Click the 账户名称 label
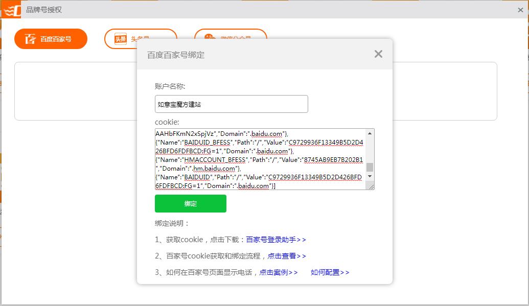 pyautogui.click(x=170, y=86)
